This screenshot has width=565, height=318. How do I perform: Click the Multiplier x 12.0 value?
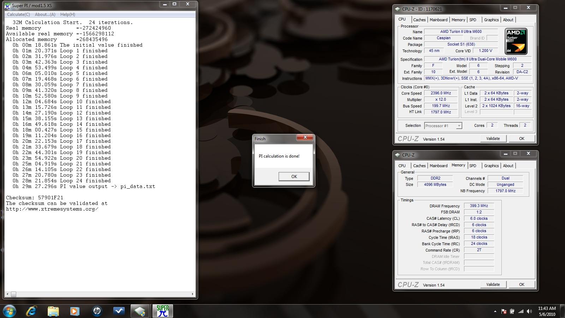click(441, 100)
